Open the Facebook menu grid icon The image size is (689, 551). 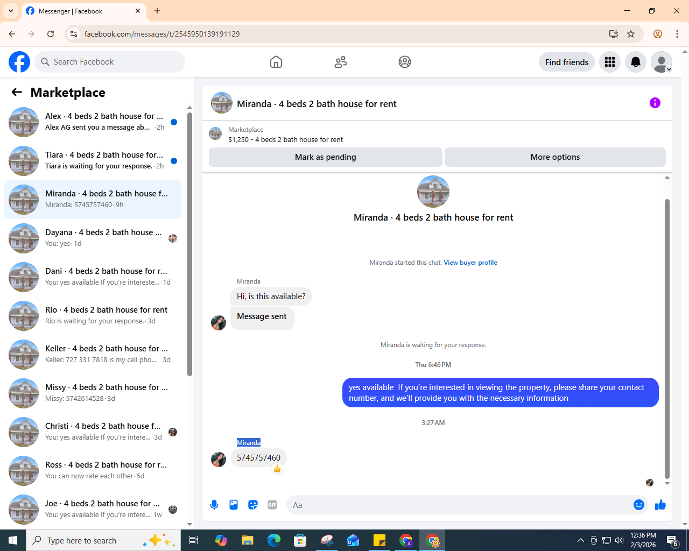610,62
